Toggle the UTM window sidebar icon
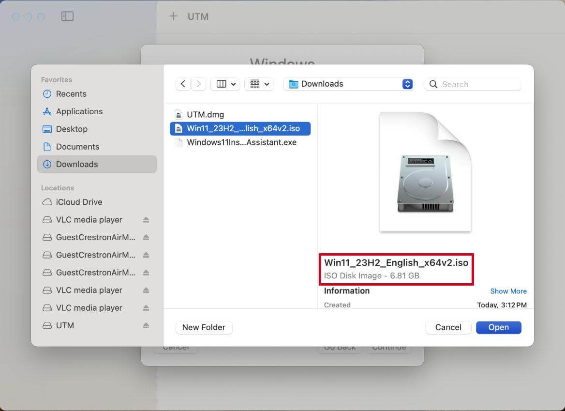Image resolution: width=565 pixels, height=411 pixels. coord(67,16)
